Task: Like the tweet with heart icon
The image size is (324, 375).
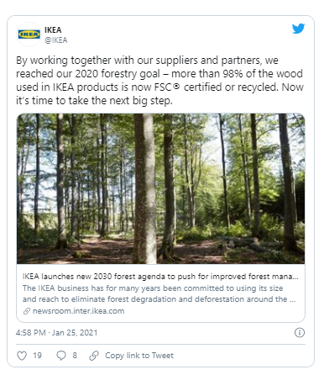Action: pyautogui.click(x=22, y=356)
